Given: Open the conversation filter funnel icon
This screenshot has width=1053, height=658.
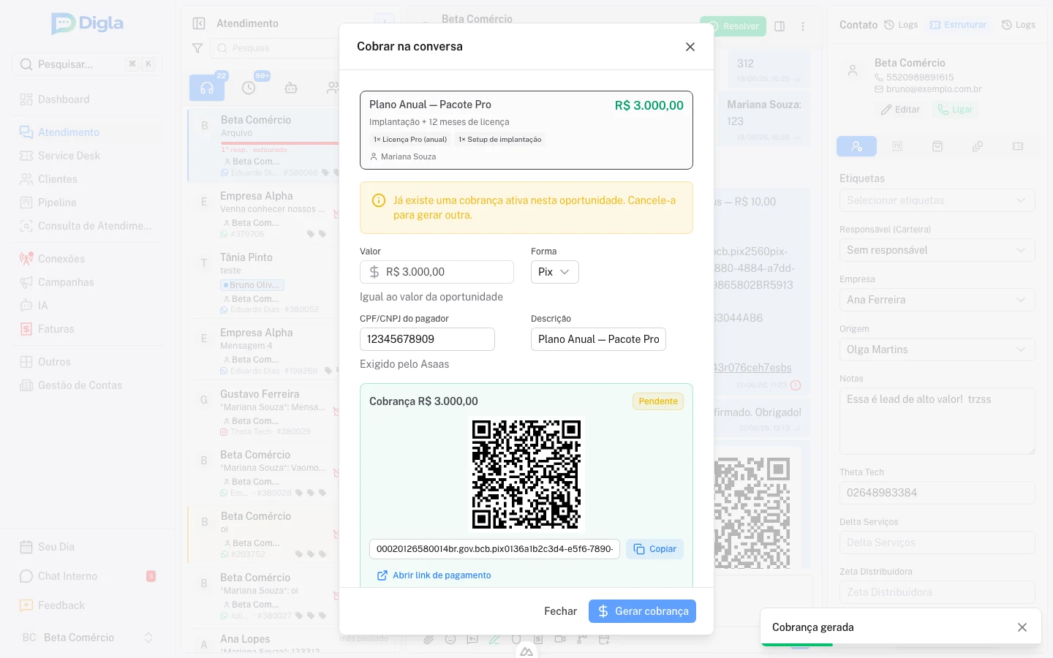Looking at the screenshot, I should tap(197, 48).
